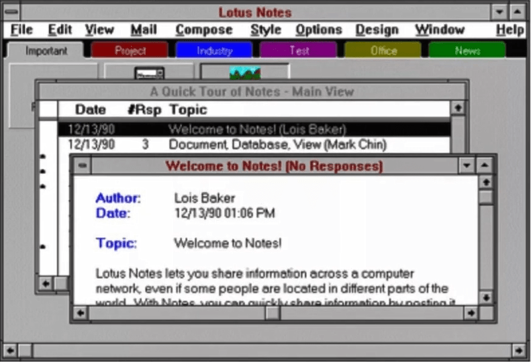531x362 pixels.
Task: Click the document's scroll up arrow
Action: (x=485, y=182)
